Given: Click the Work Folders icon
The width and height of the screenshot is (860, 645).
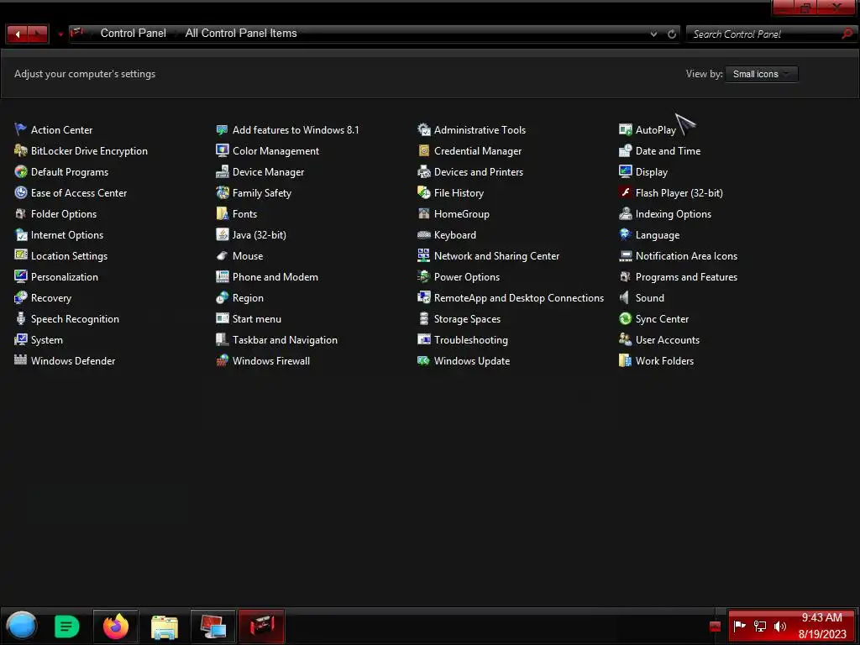Looking at the screenshot, I should [625, 360].
